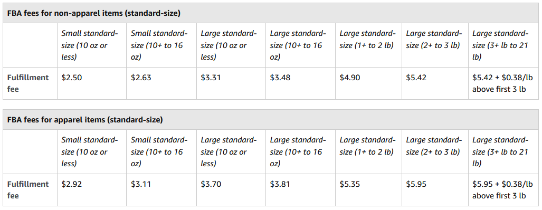Click the non-apparel Large standard-size (1+ to 2 lb) column header
The image size is (542, 210).
(x=368, y=40)
